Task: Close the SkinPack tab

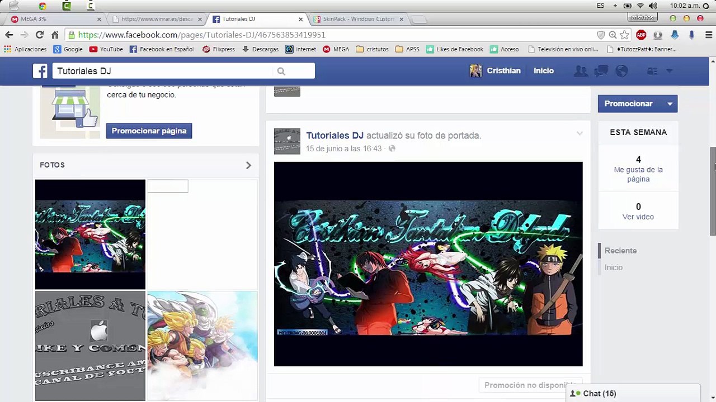Action: pos(401,19)
